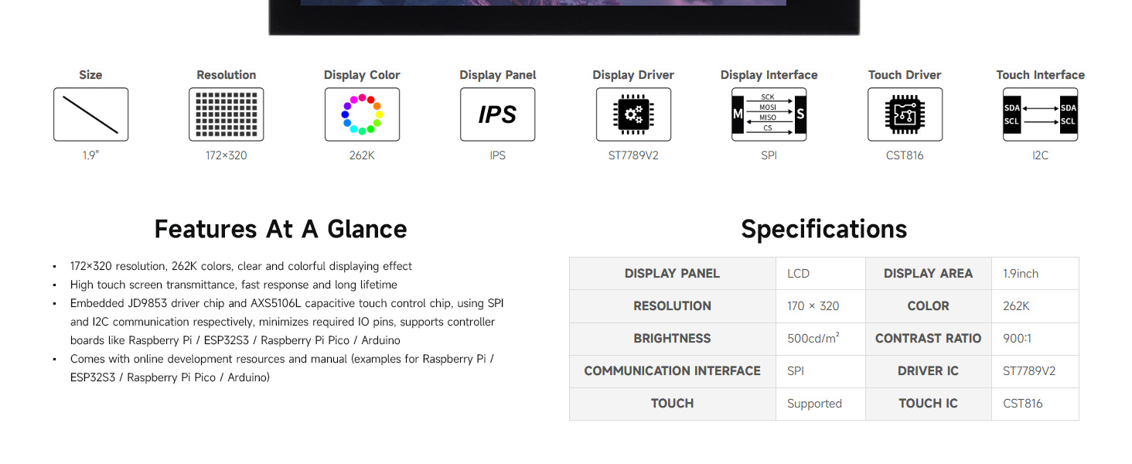
Task: Click the DRIVER IC table header cell
Action: [928, 371]
